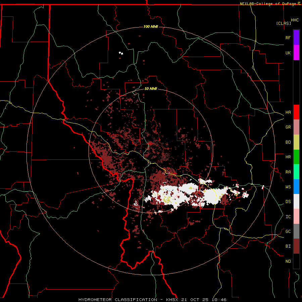Click the 'KMSX' radar site identifier
This screenshot has width=302, height=302.
click(x=172, y=300)
